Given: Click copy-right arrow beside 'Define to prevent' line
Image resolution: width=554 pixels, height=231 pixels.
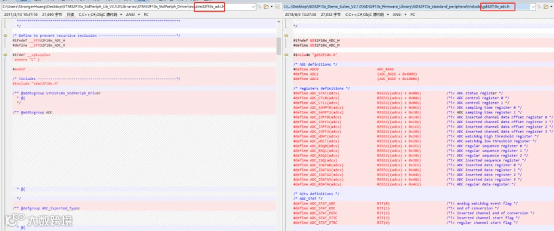Looking at the screenshot, I should click(x=6, y=36).
